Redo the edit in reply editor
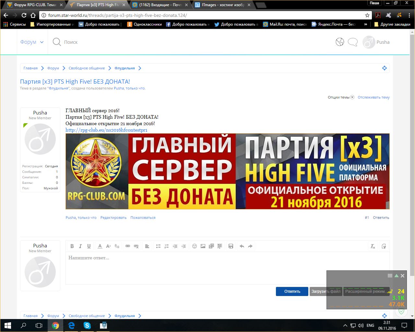Viewport: 415px width, 332px height. (250, 246)
